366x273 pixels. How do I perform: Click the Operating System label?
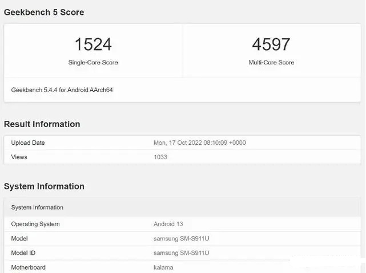(35, 224)
